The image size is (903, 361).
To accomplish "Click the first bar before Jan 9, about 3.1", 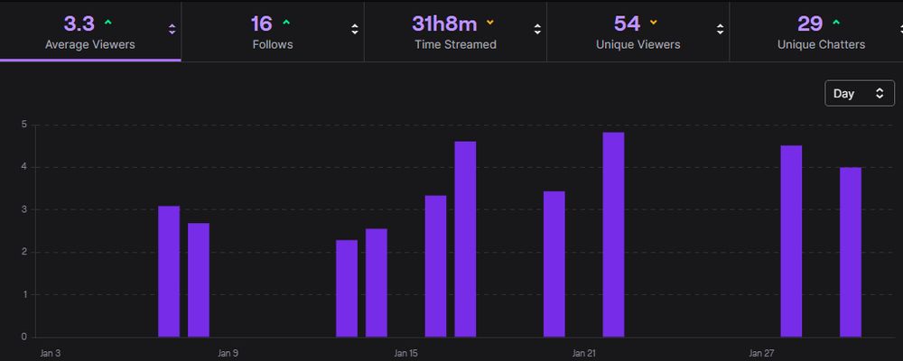I will (169, 271).
